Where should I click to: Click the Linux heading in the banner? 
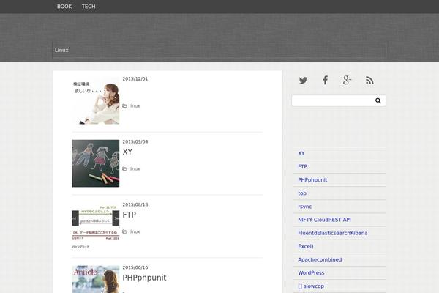coord(61,51)
